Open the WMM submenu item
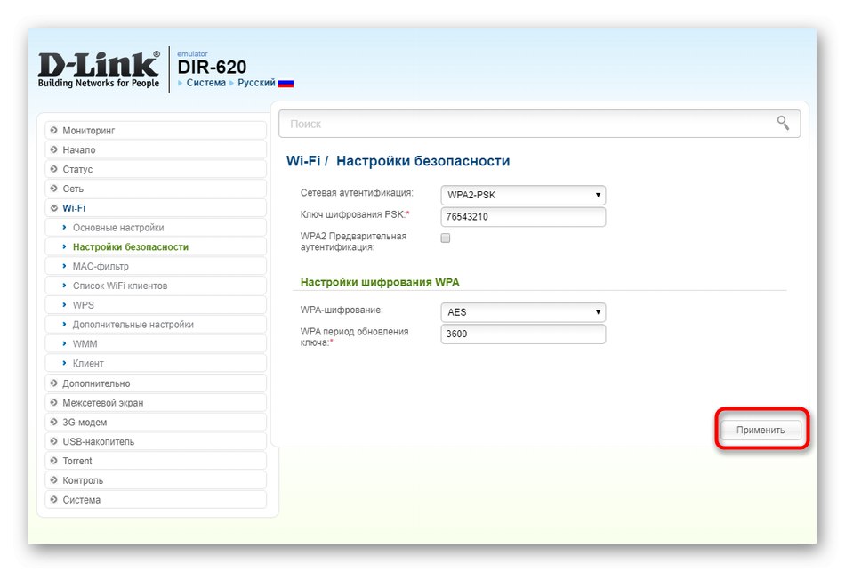The width and height of the screenshot is (845, 572). pos(156,344)
